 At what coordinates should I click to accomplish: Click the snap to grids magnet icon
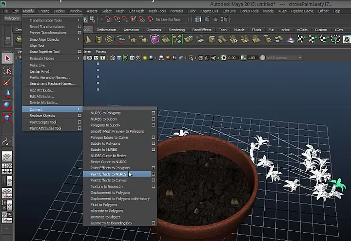tap(108, 20)
